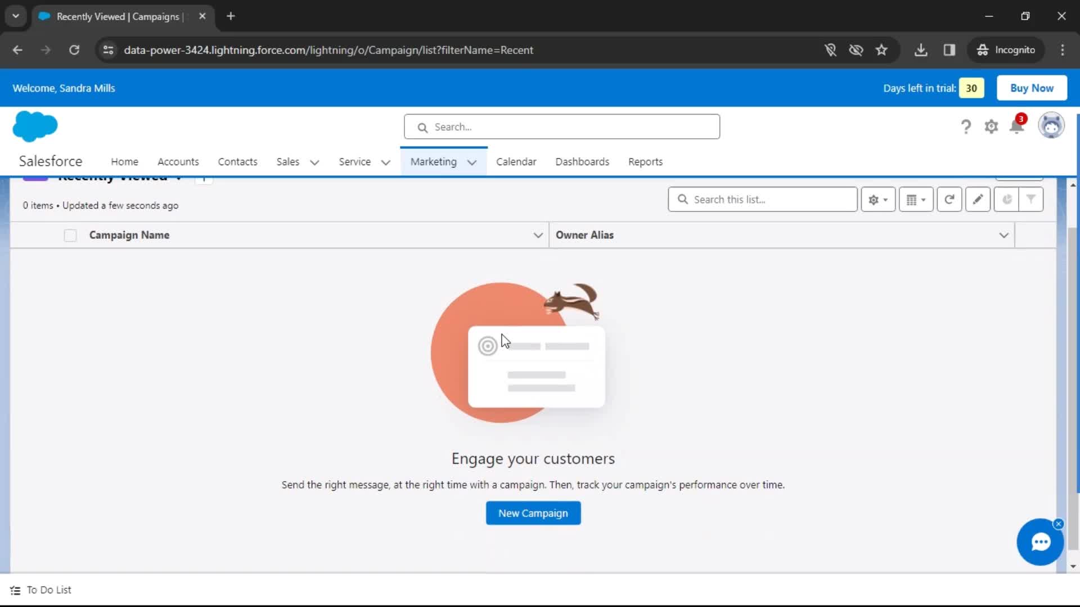Screen dimensions: 1080x607
Task: Open Campaign Name column actions chevron
Action: click(538, 235)
